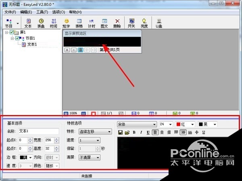Center the text horizontally
The height and width of the screenshot is (181, 242).
[162, 132]
